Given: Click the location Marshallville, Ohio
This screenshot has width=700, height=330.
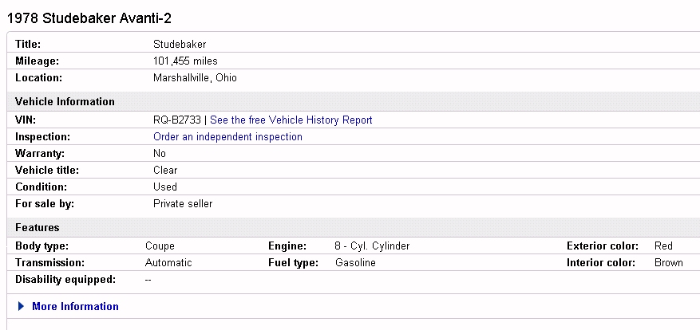Looking at the screenshot, I should (195, 78).
